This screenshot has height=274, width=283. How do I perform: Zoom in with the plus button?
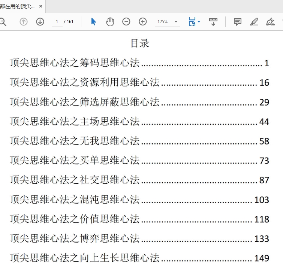143,22
